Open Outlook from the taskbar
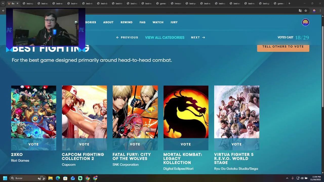This screenshot has height=182, width=324. click(73, 178)
